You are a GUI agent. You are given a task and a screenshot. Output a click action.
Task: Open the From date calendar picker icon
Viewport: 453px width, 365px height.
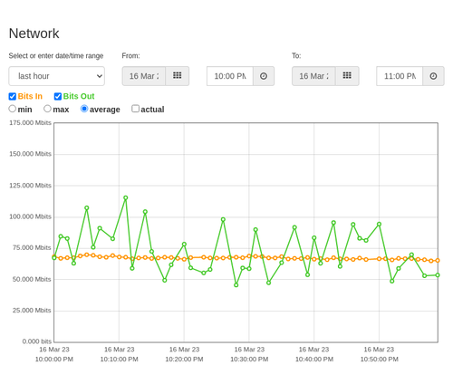178,76
